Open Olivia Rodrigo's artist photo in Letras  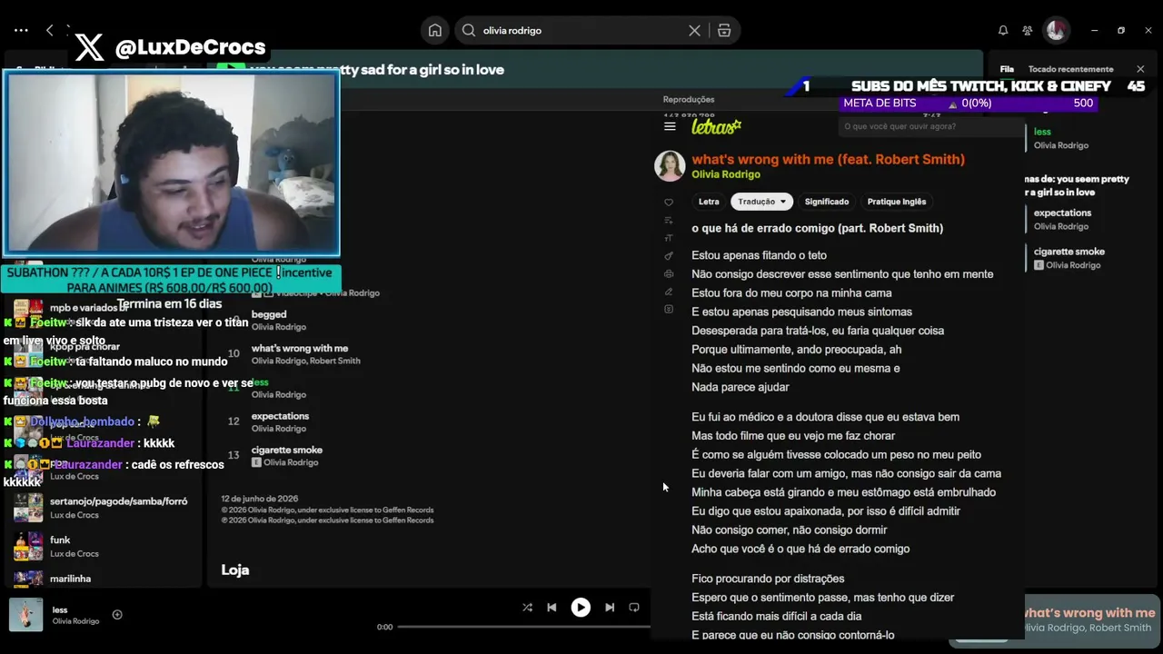[670, 166]
